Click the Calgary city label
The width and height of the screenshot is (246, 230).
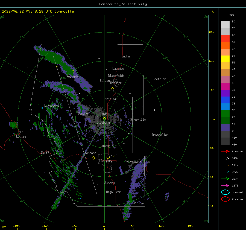[107, 161]
